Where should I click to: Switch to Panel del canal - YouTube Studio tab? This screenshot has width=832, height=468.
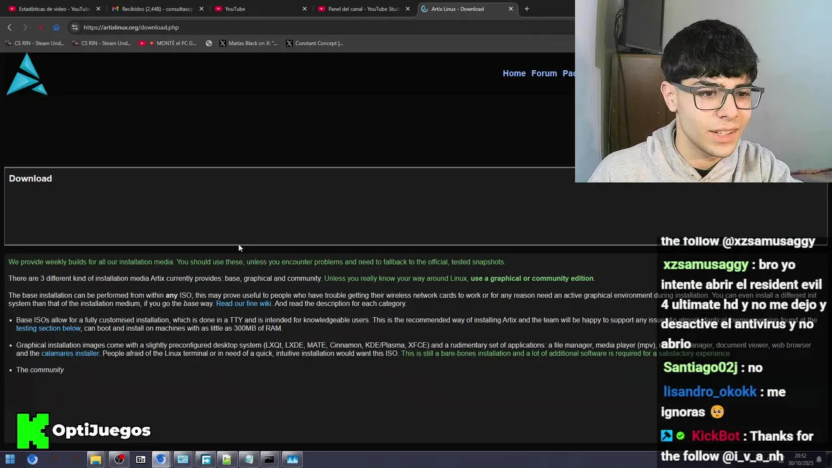point(363,9)
